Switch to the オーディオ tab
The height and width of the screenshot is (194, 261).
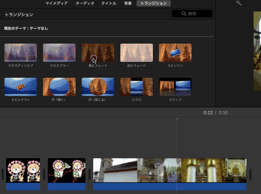pyautogui.click(x=85, y=3)
